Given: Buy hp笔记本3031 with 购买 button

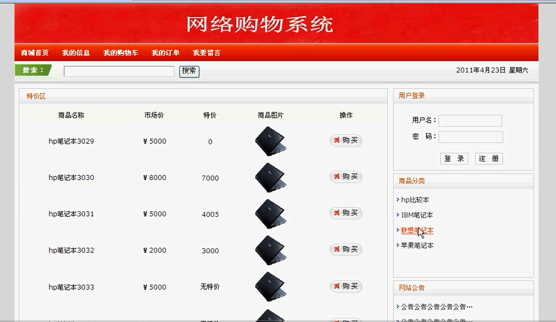Looking at the screenshot, I should coord(346,213).
